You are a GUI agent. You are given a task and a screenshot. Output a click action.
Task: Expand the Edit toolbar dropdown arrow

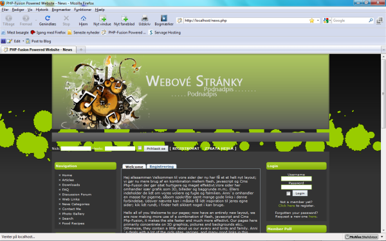[x=23, y=41]
